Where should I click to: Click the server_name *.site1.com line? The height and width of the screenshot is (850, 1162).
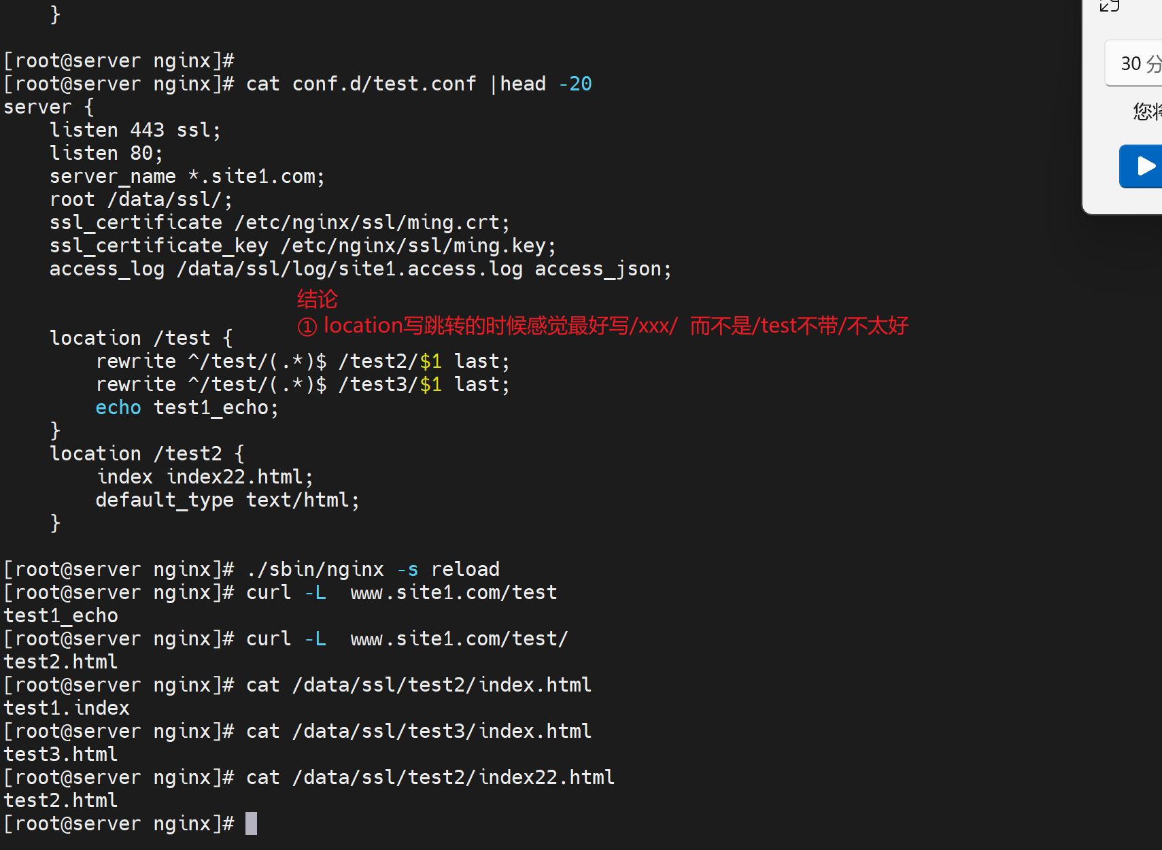187,176
